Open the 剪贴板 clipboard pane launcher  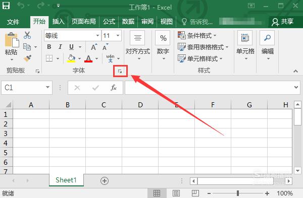[x=38, y=72]
